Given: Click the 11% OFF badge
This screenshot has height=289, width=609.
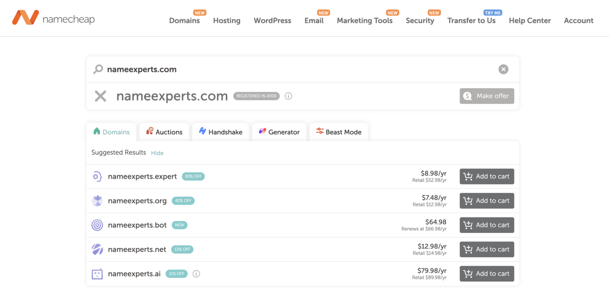Looking at the screenshot, I should click(x=176, y=274).
